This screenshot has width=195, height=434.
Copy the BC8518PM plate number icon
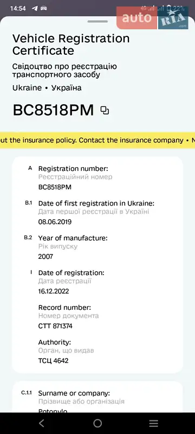point(105,111)
